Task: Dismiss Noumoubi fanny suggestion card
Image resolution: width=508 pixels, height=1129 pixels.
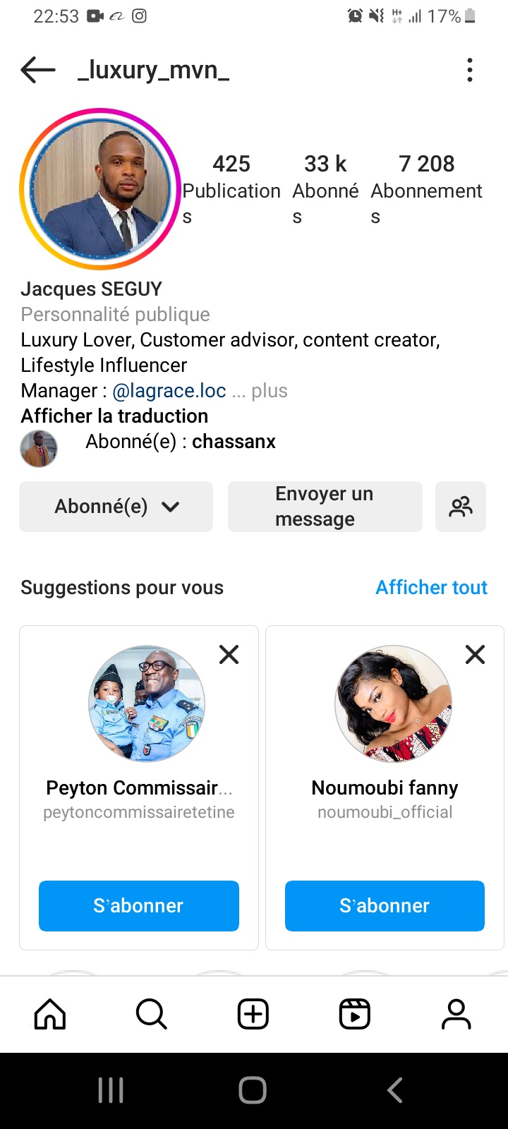Action: [476, 655]
